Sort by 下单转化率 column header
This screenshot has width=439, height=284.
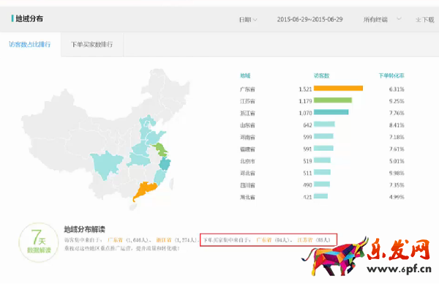391,75
